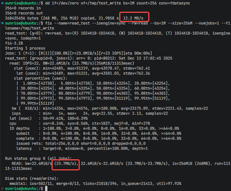231x191 pixels.
Task: Click the '268435456 bytes' copied value
Action: pos(22,18)
